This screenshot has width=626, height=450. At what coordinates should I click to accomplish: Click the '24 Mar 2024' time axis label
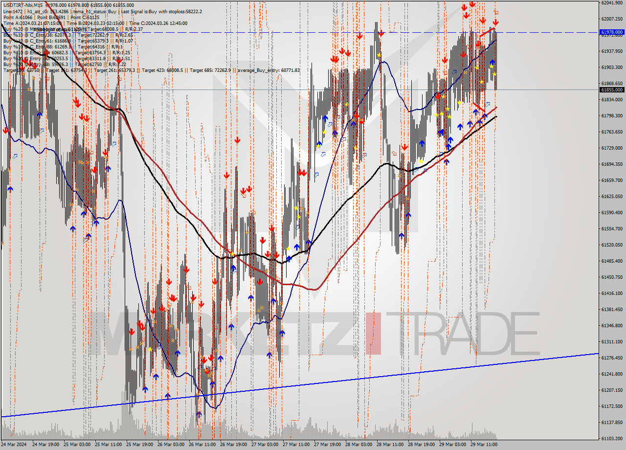[14, 445]
